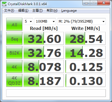Click the CrystalDiskMark title bar icon
The height and width of the screenshot is (102, 112).
(x=4, y=4)
